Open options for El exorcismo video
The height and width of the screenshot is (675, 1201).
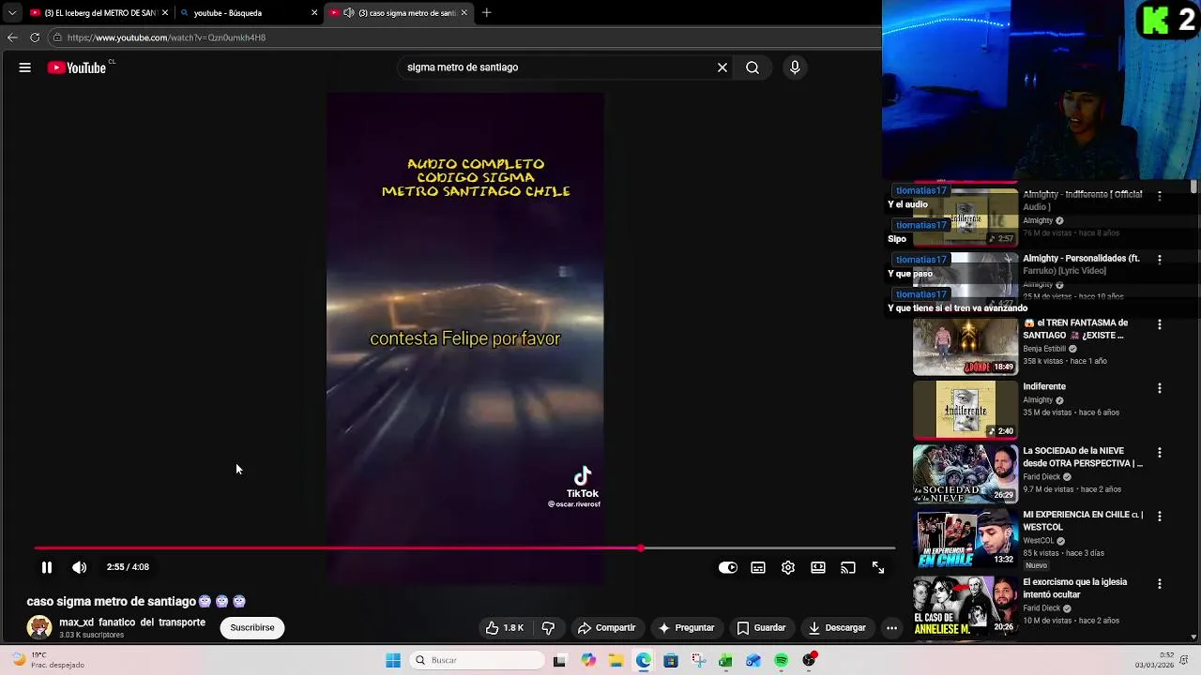coord(1160,584)
